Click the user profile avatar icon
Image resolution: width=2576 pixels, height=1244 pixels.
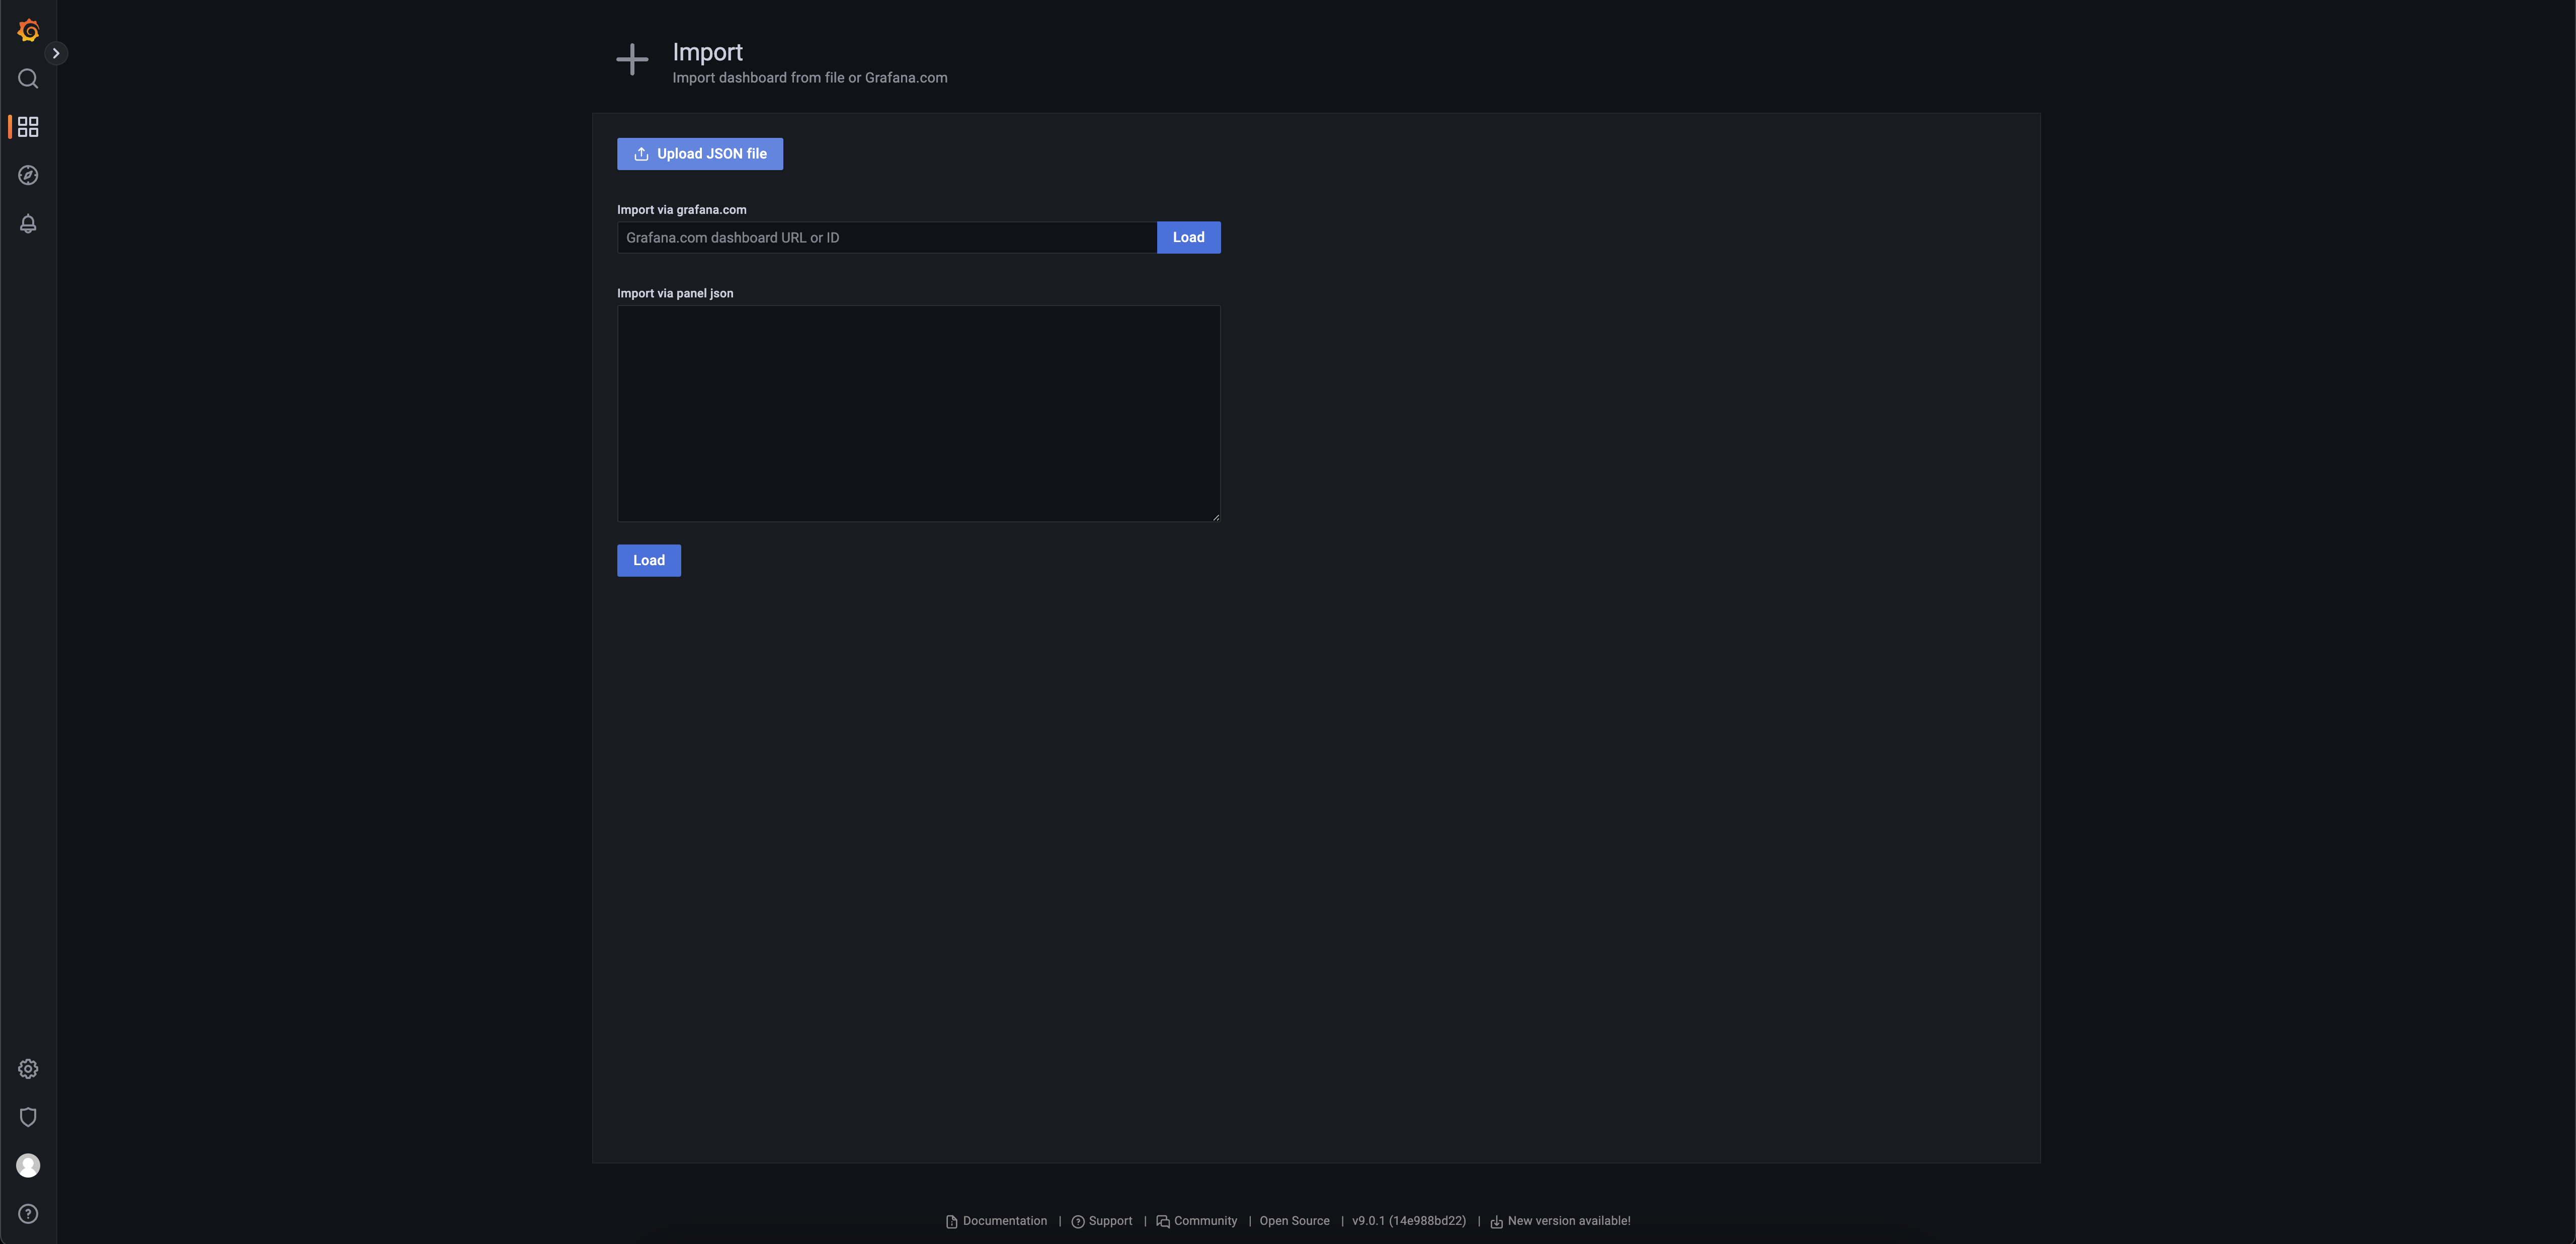[28, 1165]
